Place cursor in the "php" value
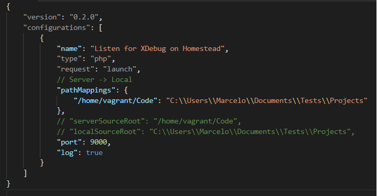The width and height of the screenshot is (377, 196). coord(101,59)
